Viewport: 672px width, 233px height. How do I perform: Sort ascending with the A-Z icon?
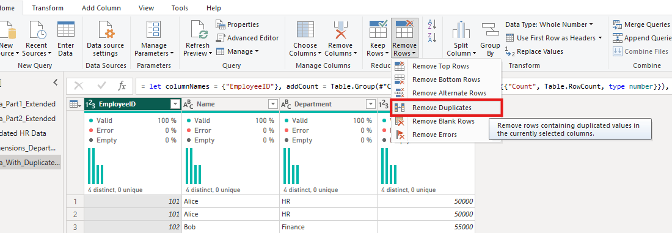432,25
